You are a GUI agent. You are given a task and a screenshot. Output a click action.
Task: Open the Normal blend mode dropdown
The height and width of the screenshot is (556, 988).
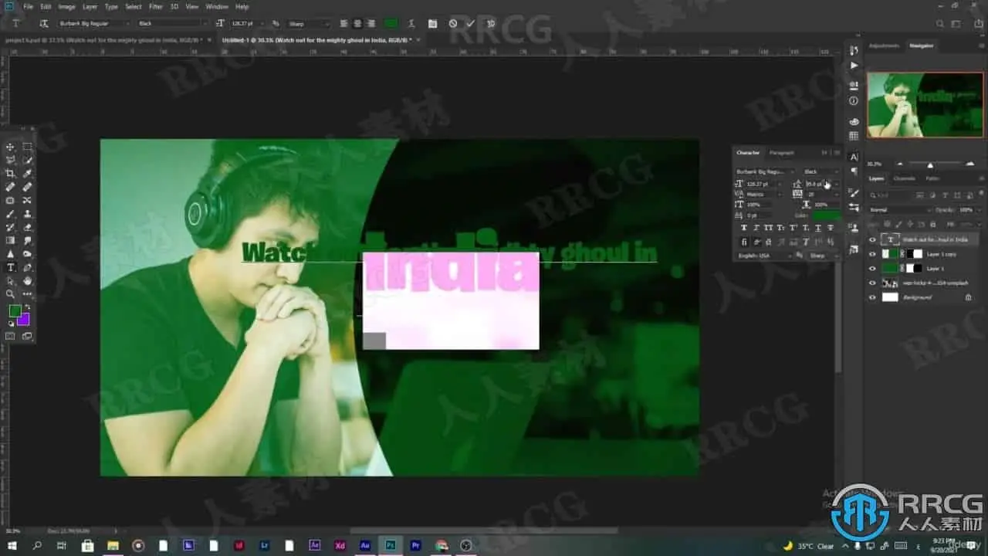click(x=900, y=210)
